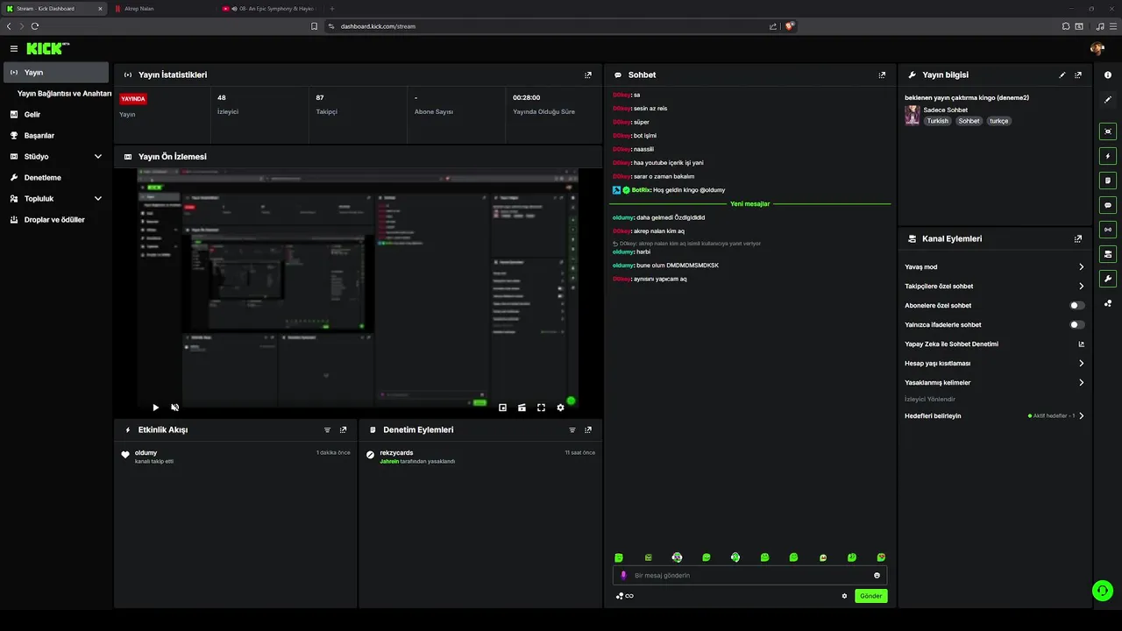1122x631 pixels.
Task: Click the Turkish tag in stream info
Action: tap(938, 121)
